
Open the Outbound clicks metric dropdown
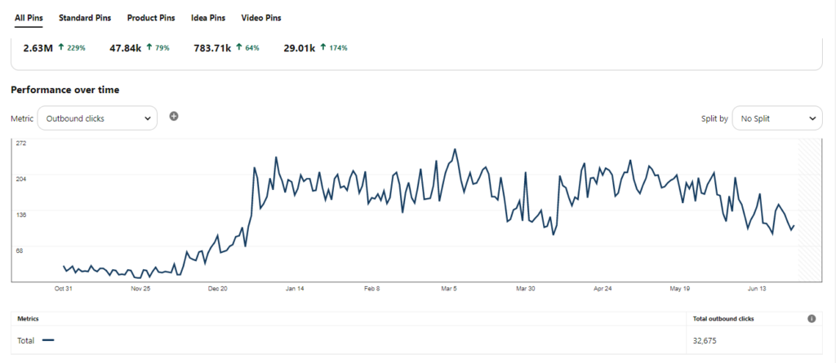pyautogui.click(x=97, y=118)
